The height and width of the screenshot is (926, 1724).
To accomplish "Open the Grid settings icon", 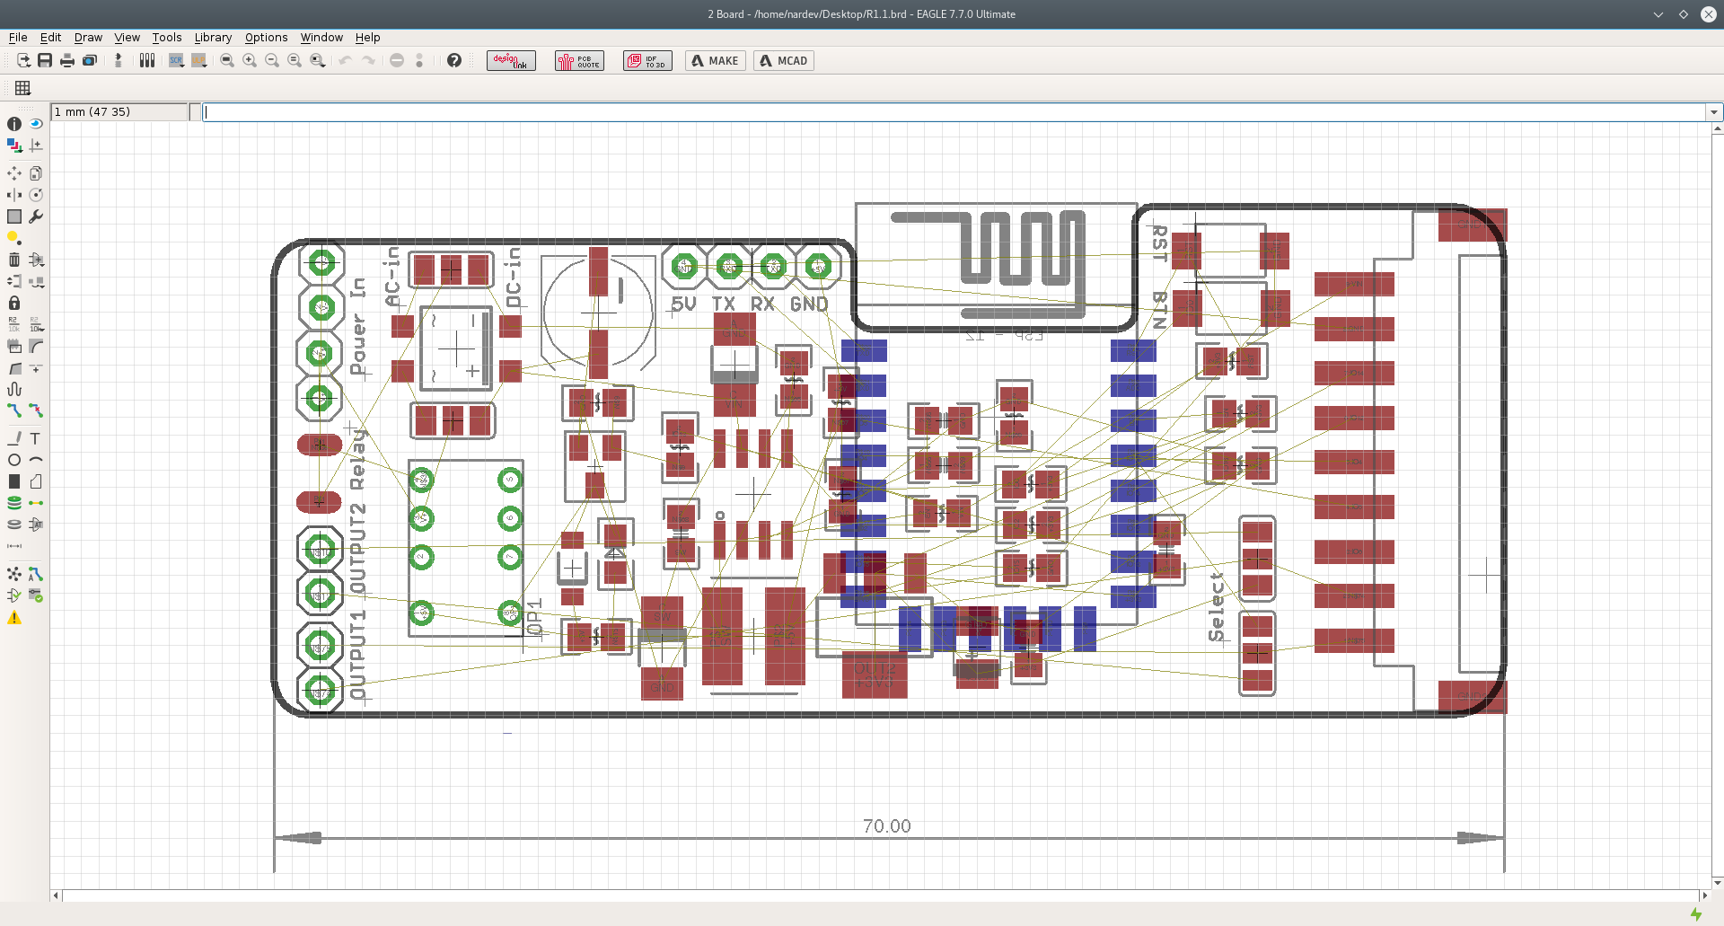I will (x=23, y=88).
